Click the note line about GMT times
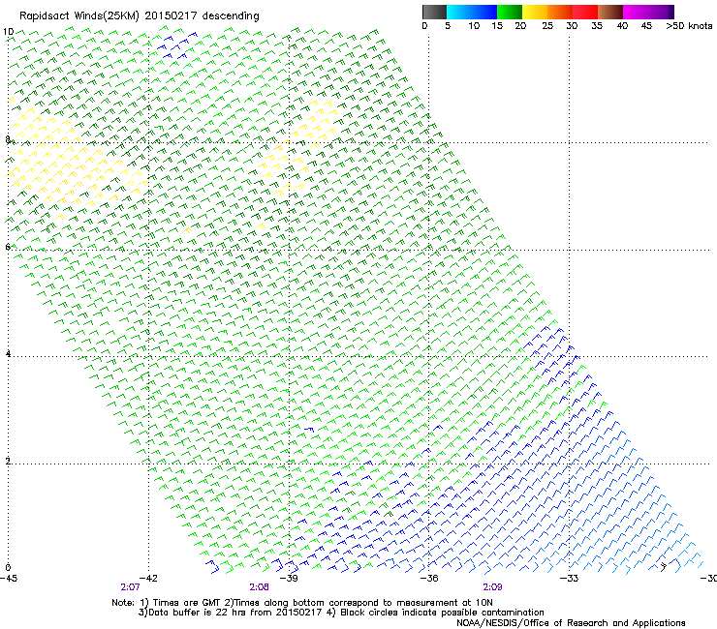 pyautogui.click(x=302, y=603)
